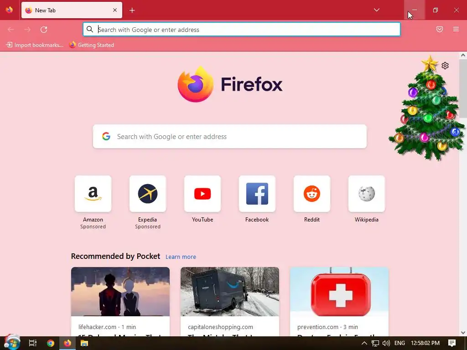Open the lifehacker.com story thumbnail

120,291
